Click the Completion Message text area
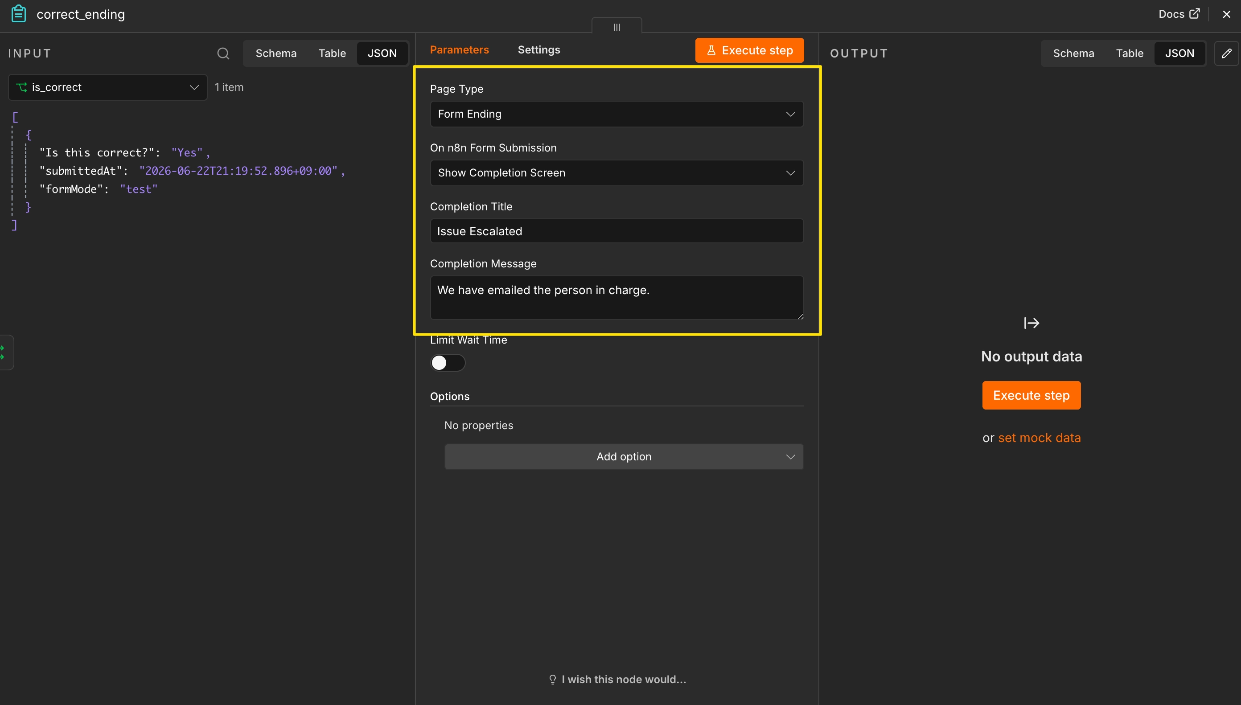1241x705 pixels. 616,297
